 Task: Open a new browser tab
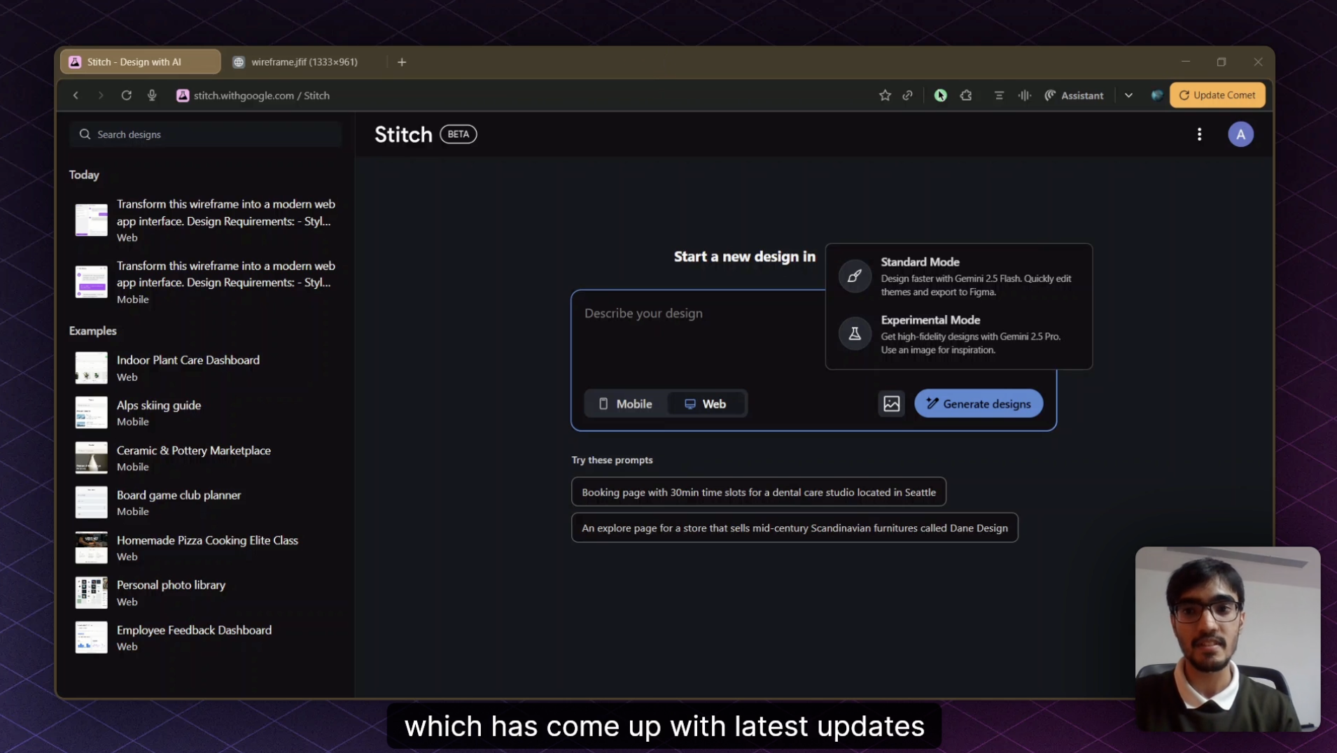[x=402, y=62]
